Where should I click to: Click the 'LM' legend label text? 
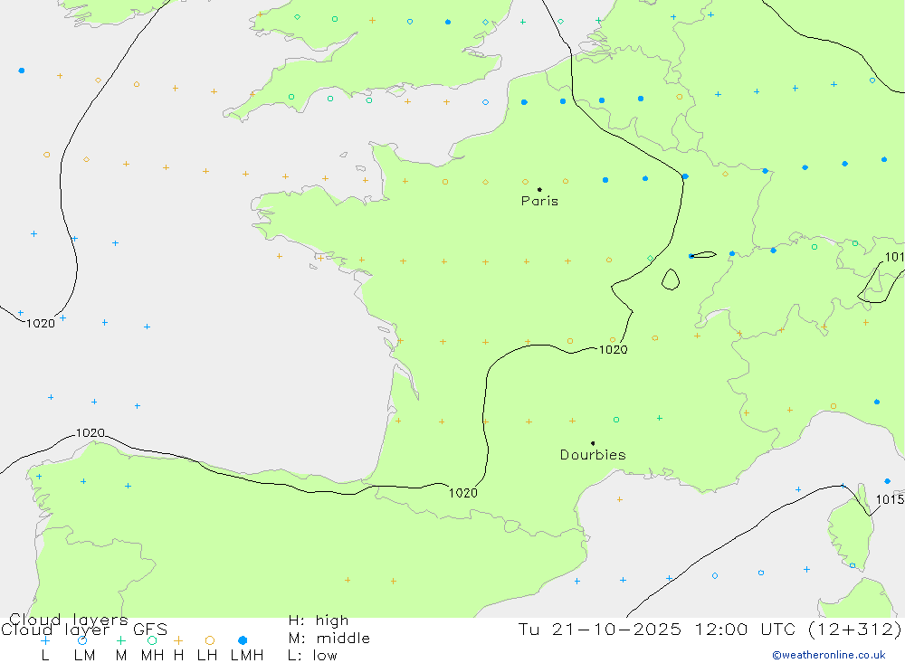click(x=85, y=656)
